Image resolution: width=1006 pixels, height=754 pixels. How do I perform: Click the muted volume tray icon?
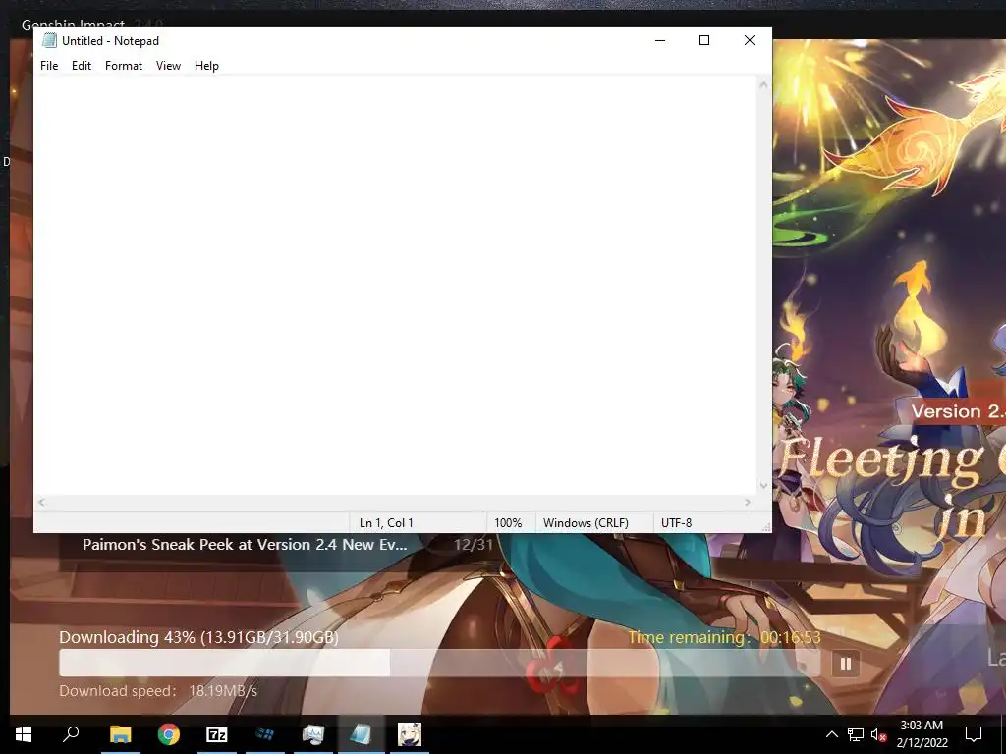pyautogui.click(x=878, y=734)
